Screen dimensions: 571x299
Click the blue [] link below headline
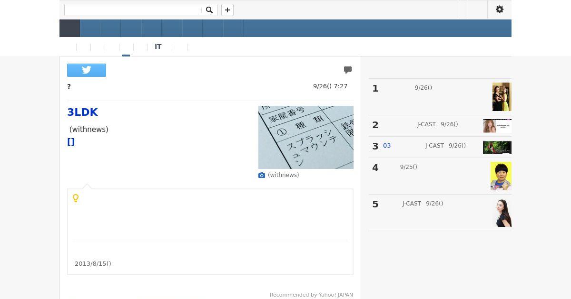(x=71, y=141)
